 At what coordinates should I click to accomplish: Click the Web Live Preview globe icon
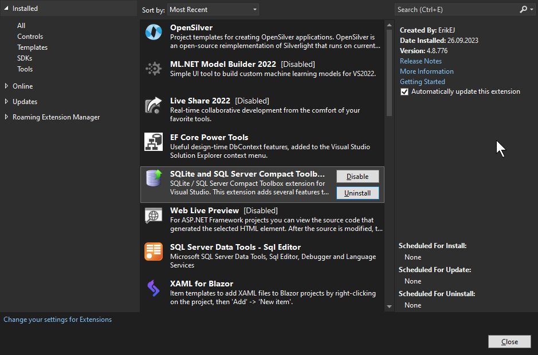pos(154,216)
